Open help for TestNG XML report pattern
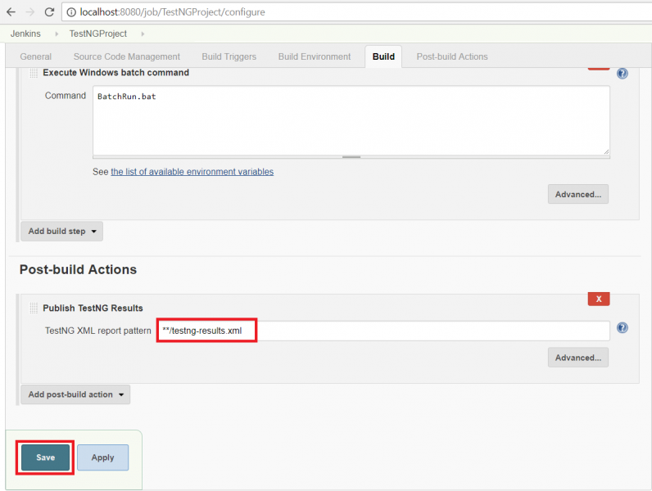This screenshot has width=652, height=491. pyautogui.click(x=622, y=328)
